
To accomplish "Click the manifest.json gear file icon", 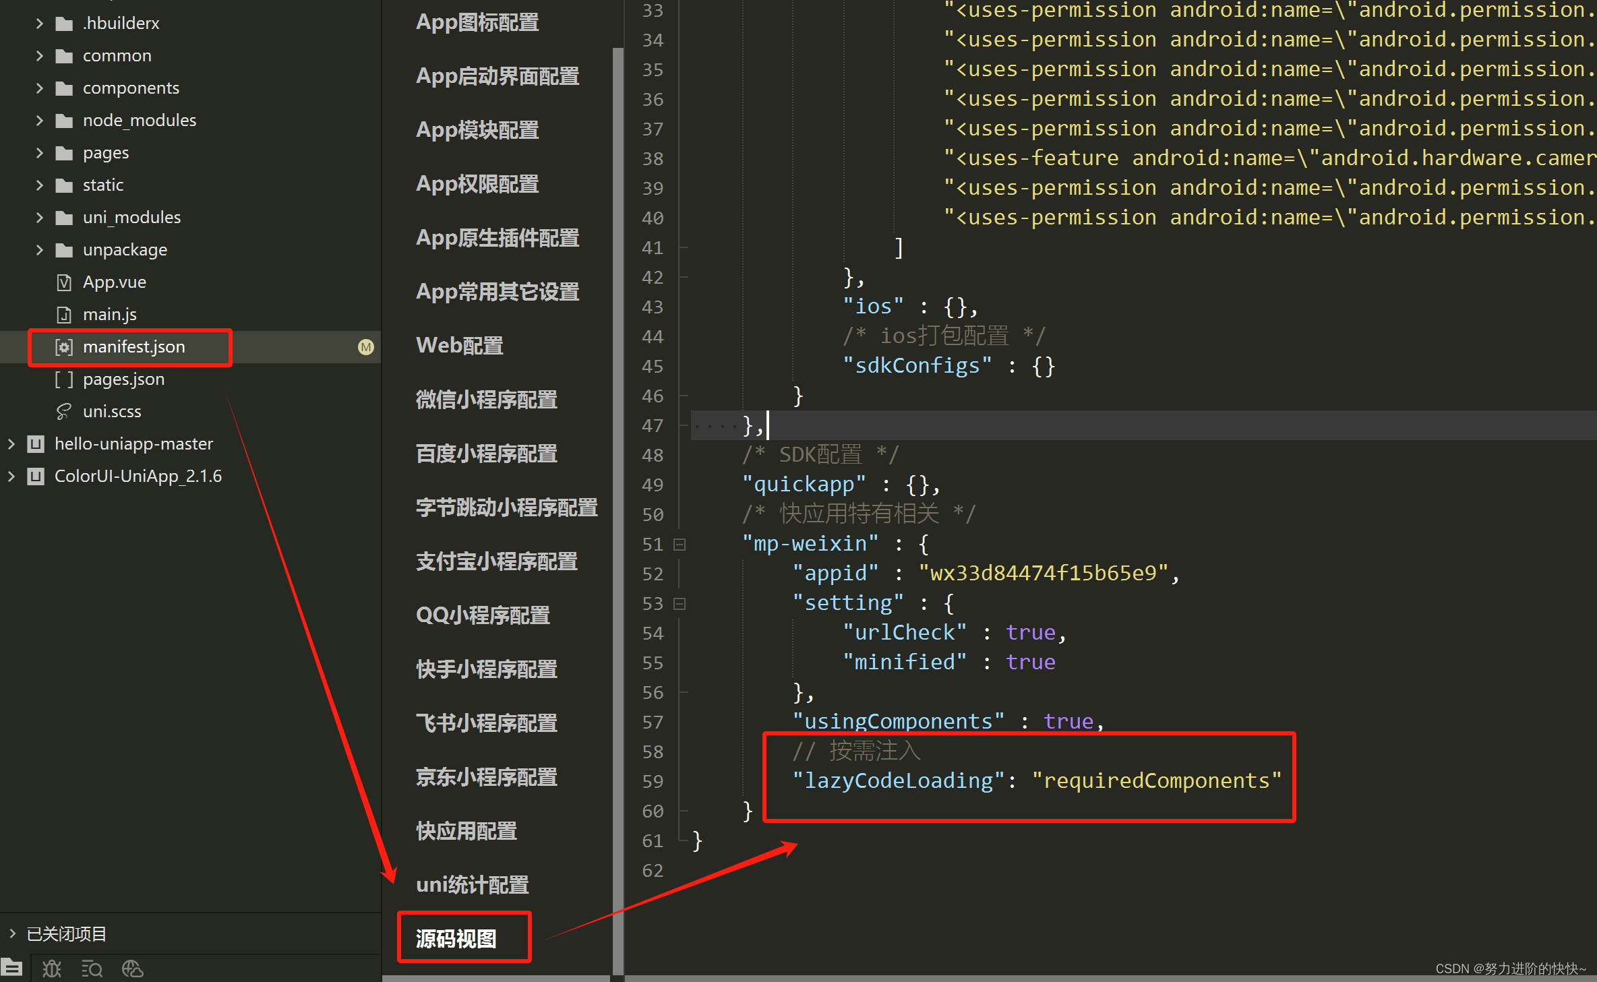I will point(64,347).
